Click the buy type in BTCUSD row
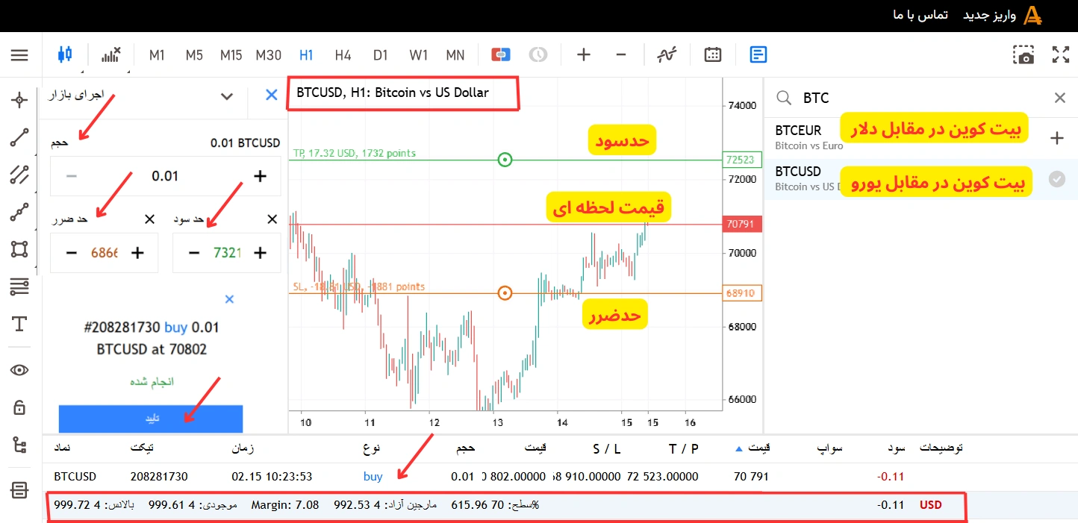The width and height of the screenshot is (1078, 523). 373,476
